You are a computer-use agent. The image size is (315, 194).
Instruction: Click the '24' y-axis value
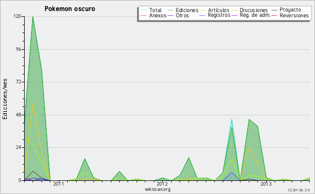(19, 147)
